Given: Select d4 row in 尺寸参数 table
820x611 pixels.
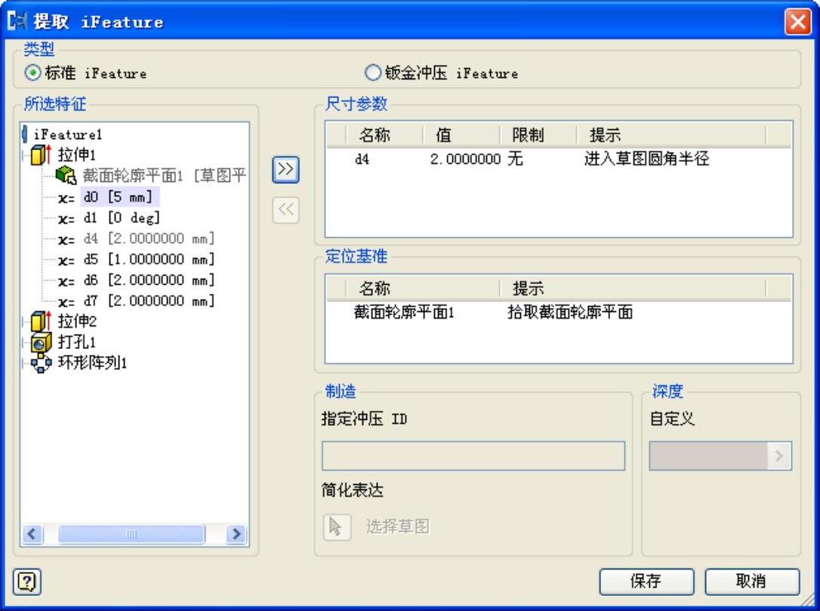Looking at the screenshot, I should tap(558, 159).
